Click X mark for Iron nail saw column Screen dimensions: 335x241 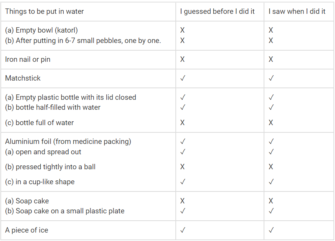point(271,59)
